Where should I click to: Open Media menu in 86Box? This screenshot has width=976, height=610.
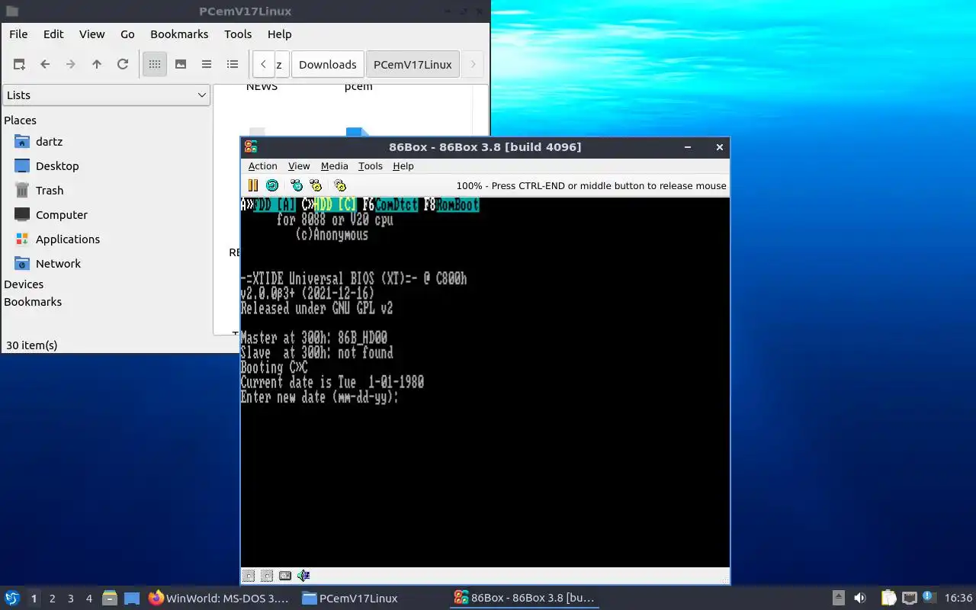coord(334,166)
